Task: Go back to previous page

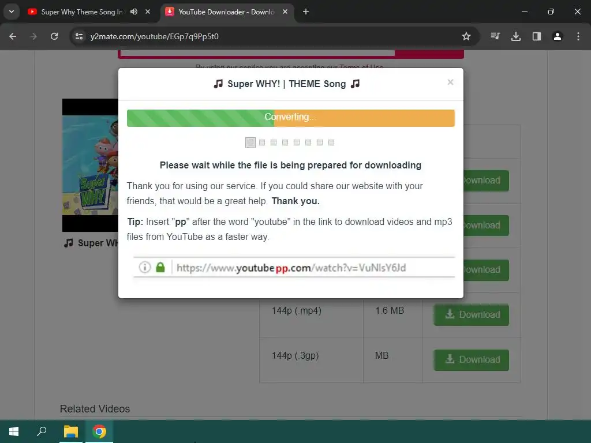Action: coord(13,36)
